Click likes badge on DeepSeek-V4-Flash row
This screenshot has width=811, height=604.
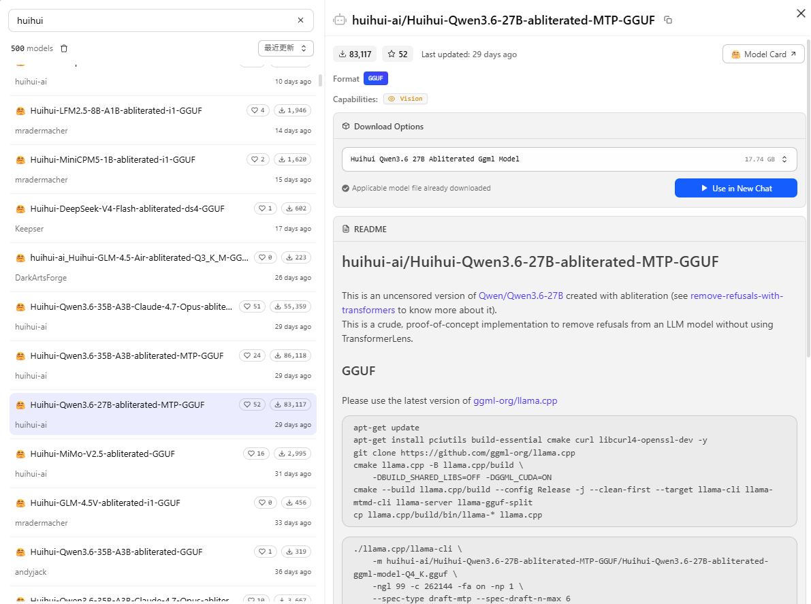point(266,208)
